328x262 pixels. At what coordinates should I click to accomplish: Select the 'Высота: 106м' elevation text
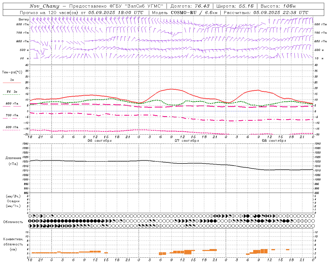[x=278, y=6]
